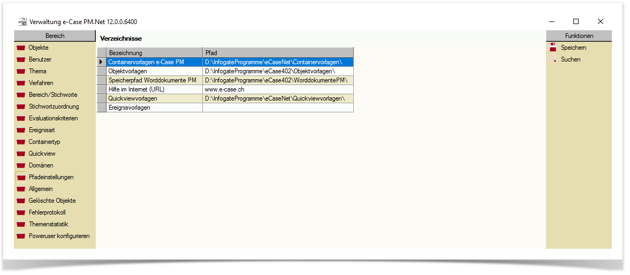The height and width of the screenshot is (275, 630).
Task: Click the red icon beside Evaluationskriterien
Action: pyautogui.click(x=21, y=118)
